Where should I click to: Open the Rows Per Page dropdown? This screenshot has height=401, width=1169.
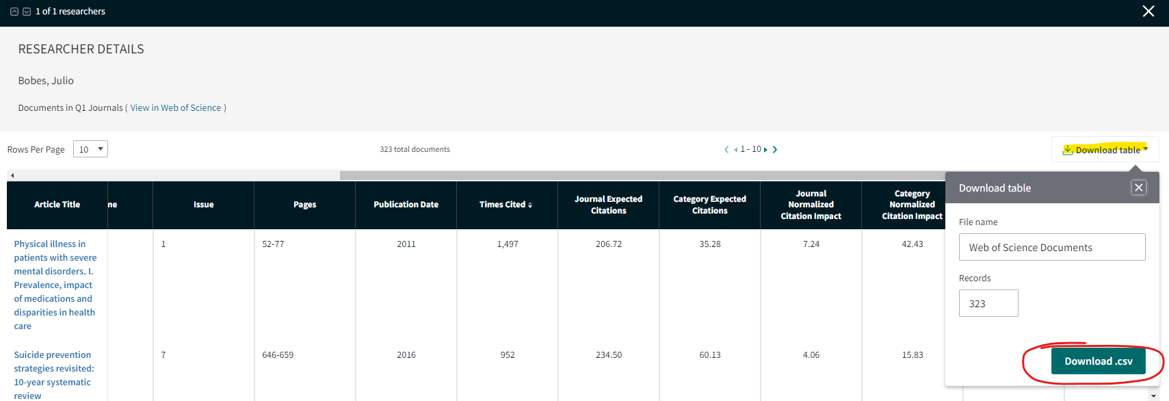[90, 149]
